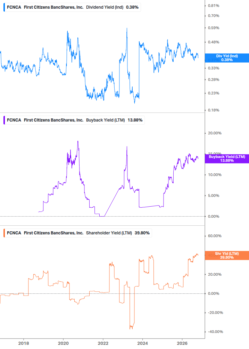Click the 0.18% dividend axis label
This screenshot has height=349, width=249.
point(214,110)
